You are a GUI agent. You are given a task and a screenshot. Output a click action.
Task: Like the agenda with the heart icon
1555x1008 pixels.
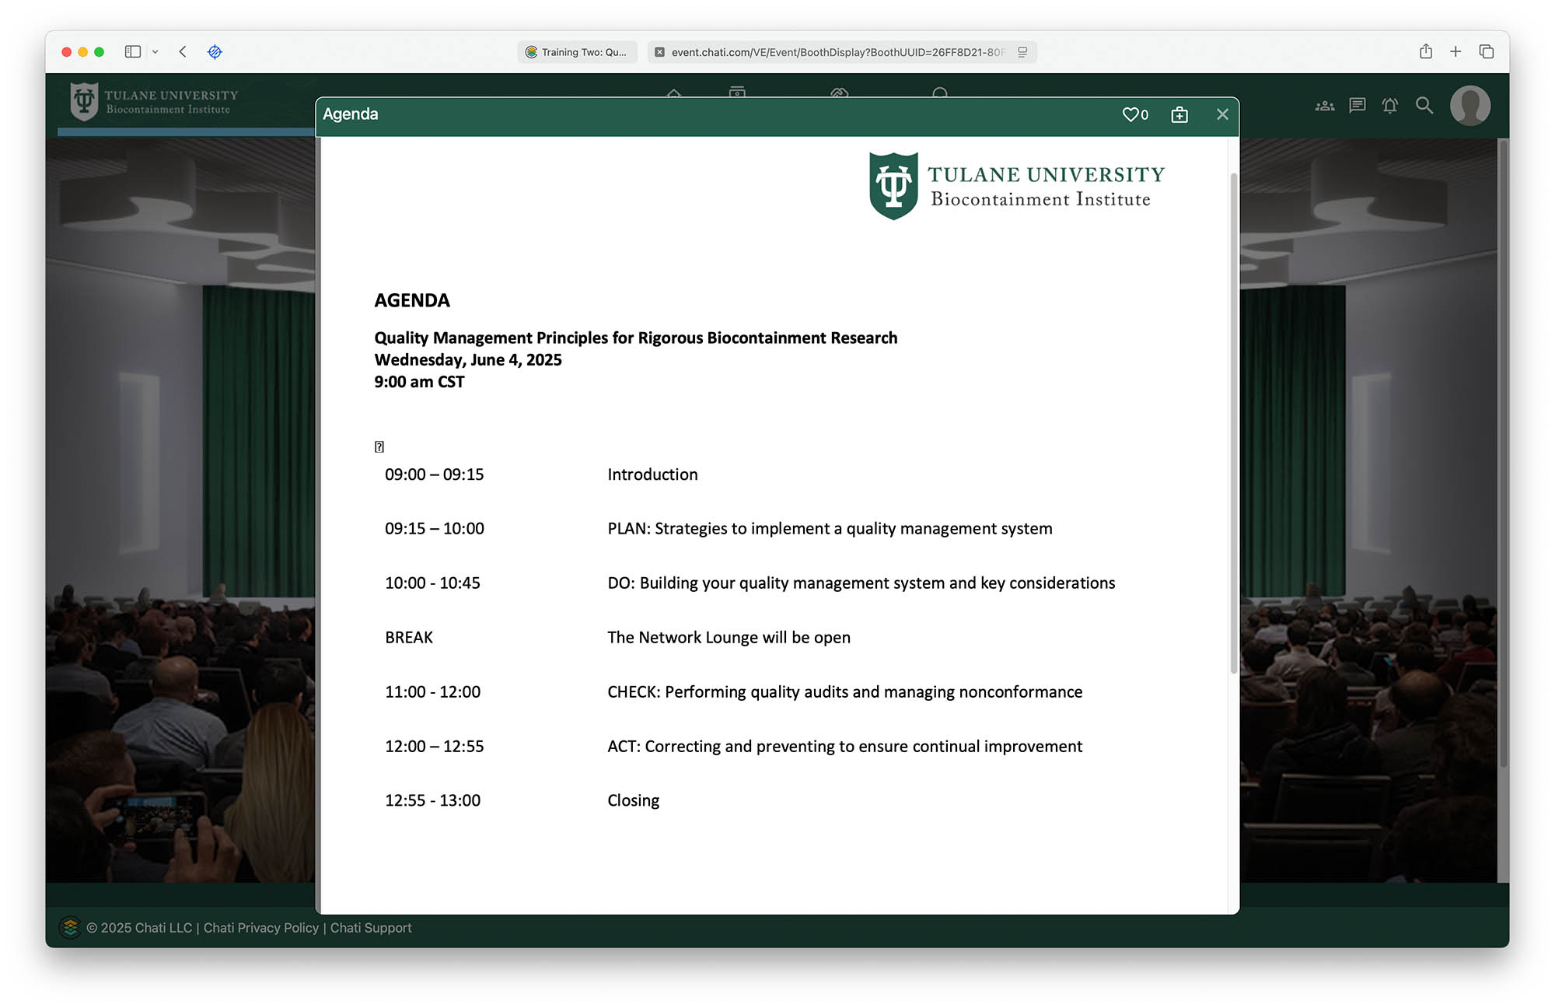tap(1130, 114)
